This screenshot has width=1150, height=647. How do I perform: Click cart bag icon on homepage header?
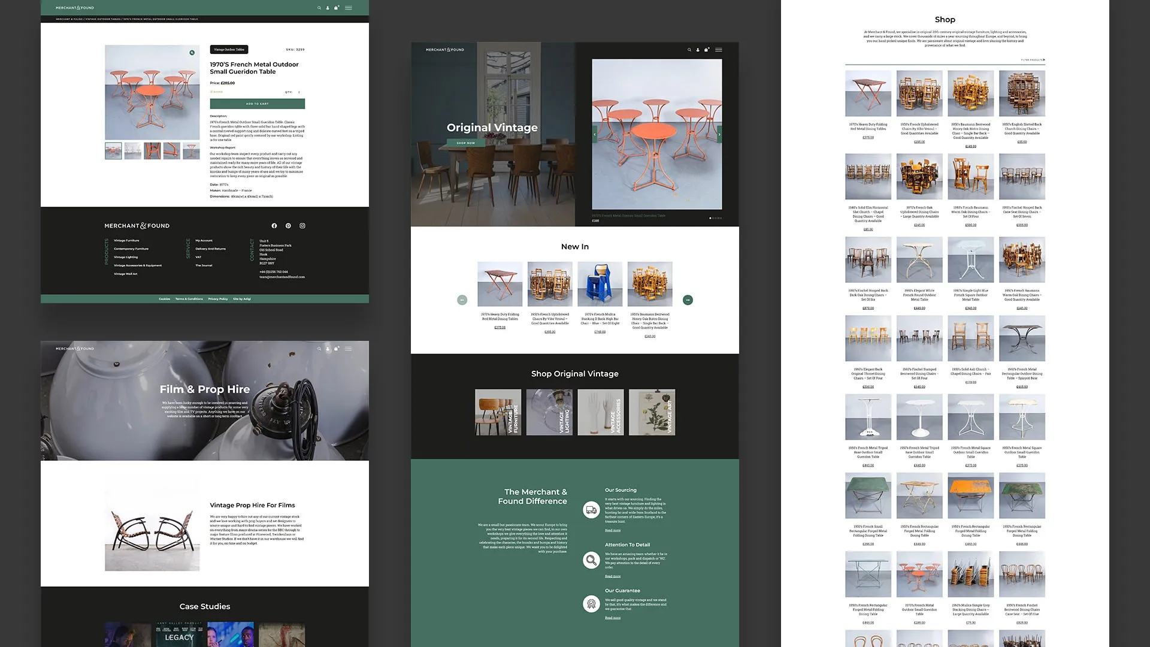point(707,50)
